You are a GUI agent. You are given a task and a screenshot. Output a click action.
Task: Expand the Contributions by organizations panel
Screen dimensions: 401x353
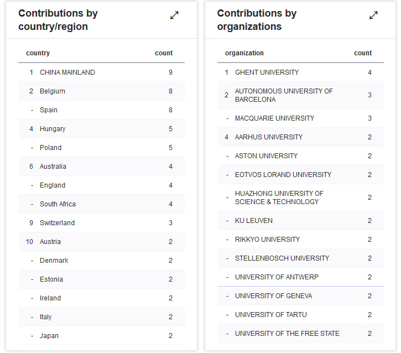click(374, 15)
